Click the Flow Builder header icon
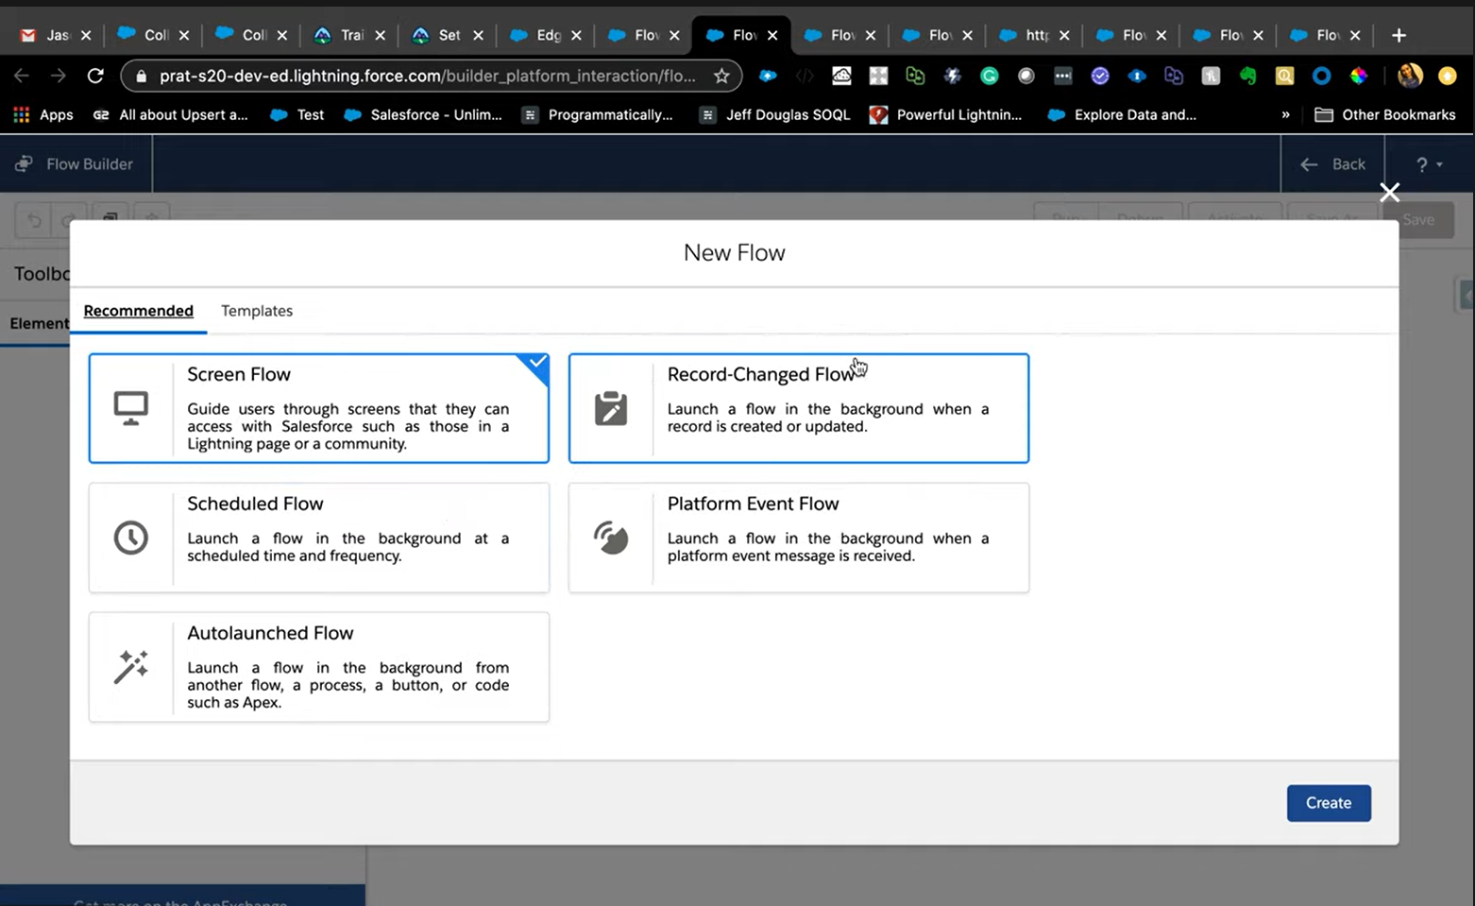This screenshot has height=906, width=1475. (x=24, y=163)
